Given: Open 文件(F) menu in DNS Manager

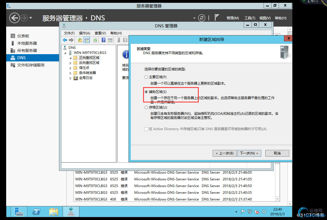Looking at the screenshot, I should (69, 33).
